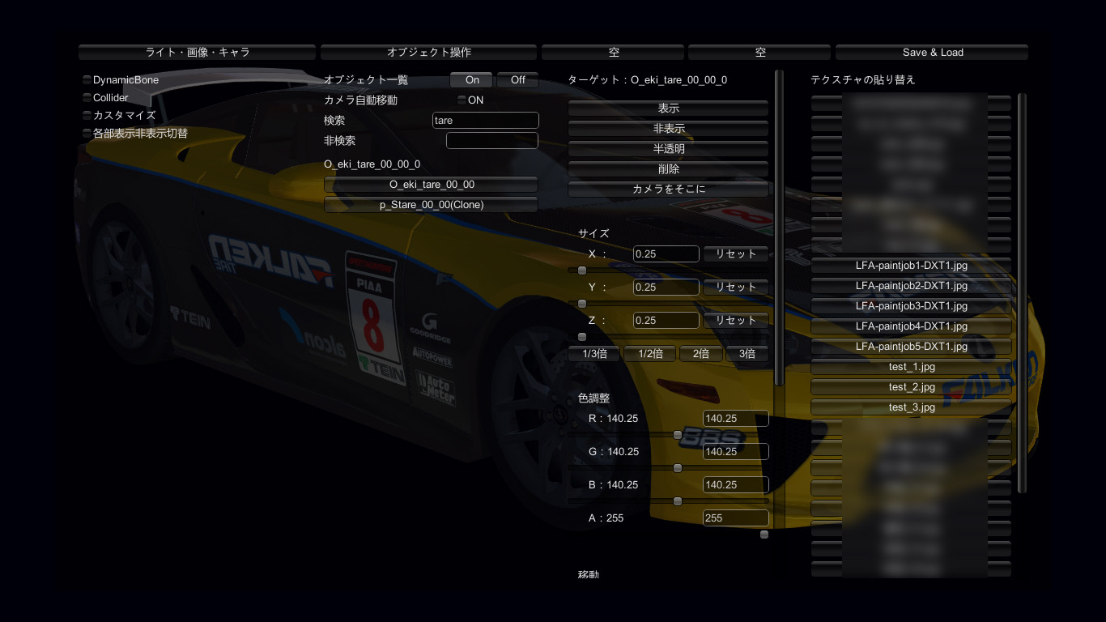
Task: Open the ライト・画像・キャラ tab
Action: pos(197,53)
